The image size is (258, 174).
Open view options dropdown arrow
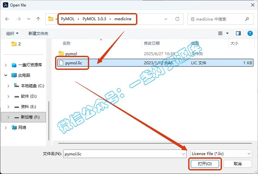(x=228, y=33)
